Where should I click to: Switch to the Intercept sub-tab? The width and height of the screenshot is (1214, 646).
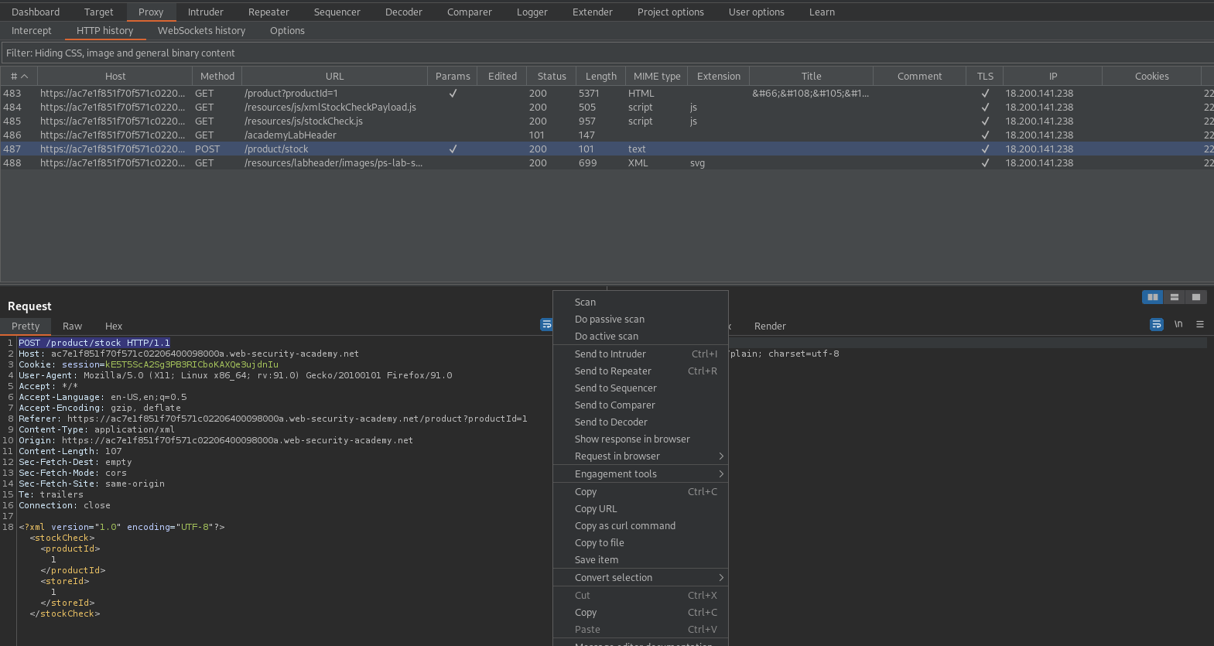(x=32, y=30)
